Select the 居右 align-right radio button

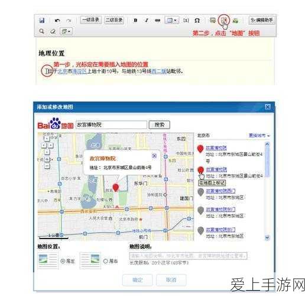[106, 261]
